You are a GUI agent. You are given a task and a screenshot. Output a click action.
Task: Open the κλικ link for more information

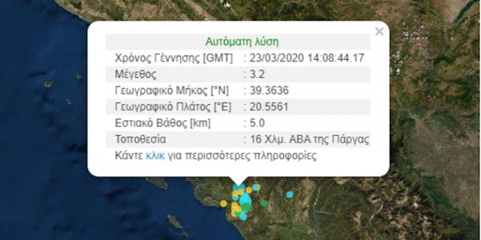point(155,156)
